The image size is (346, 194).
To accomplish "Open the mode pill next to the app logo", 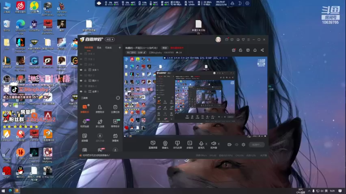I will pyautogui.click(x=110, y=39).
